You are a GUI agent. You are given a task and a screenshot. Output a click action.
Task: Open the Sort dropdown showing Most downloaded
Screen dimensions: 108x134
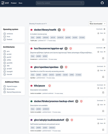[x=98, y=24]
